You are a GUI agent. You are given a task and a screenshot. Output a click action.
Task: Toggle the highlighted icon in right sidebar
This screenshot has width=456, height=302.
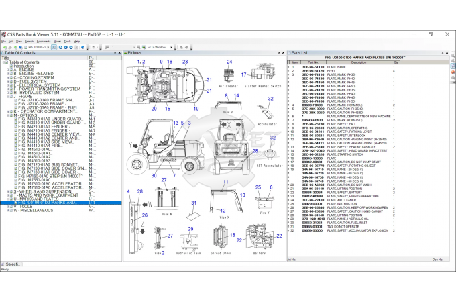coord(453,66)
